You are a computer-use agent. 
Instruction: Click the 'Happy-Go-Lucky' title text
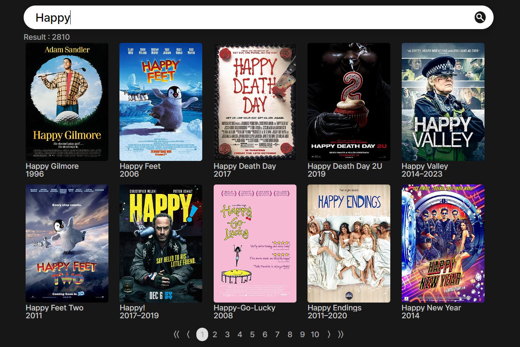[244, 308]
